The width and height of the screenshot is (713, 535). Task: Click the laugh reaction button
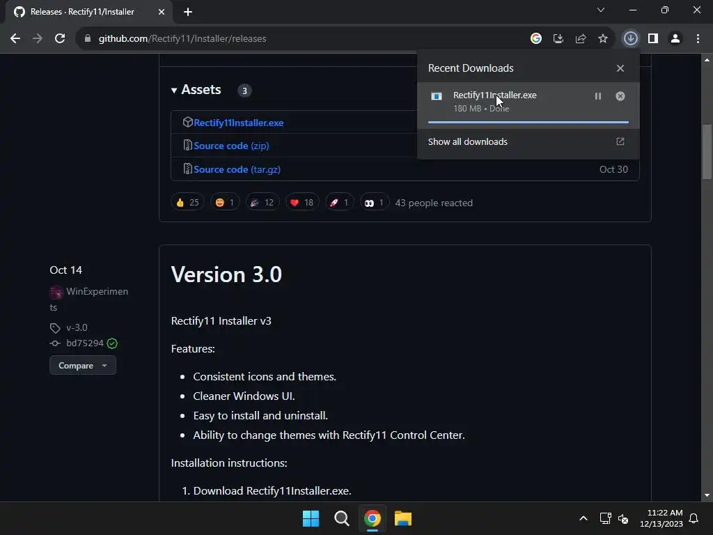pos(225,203)
